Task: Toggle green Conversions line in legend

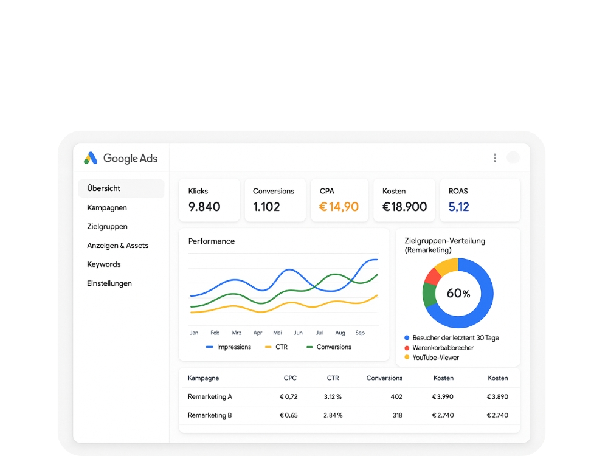Action: 329,347
